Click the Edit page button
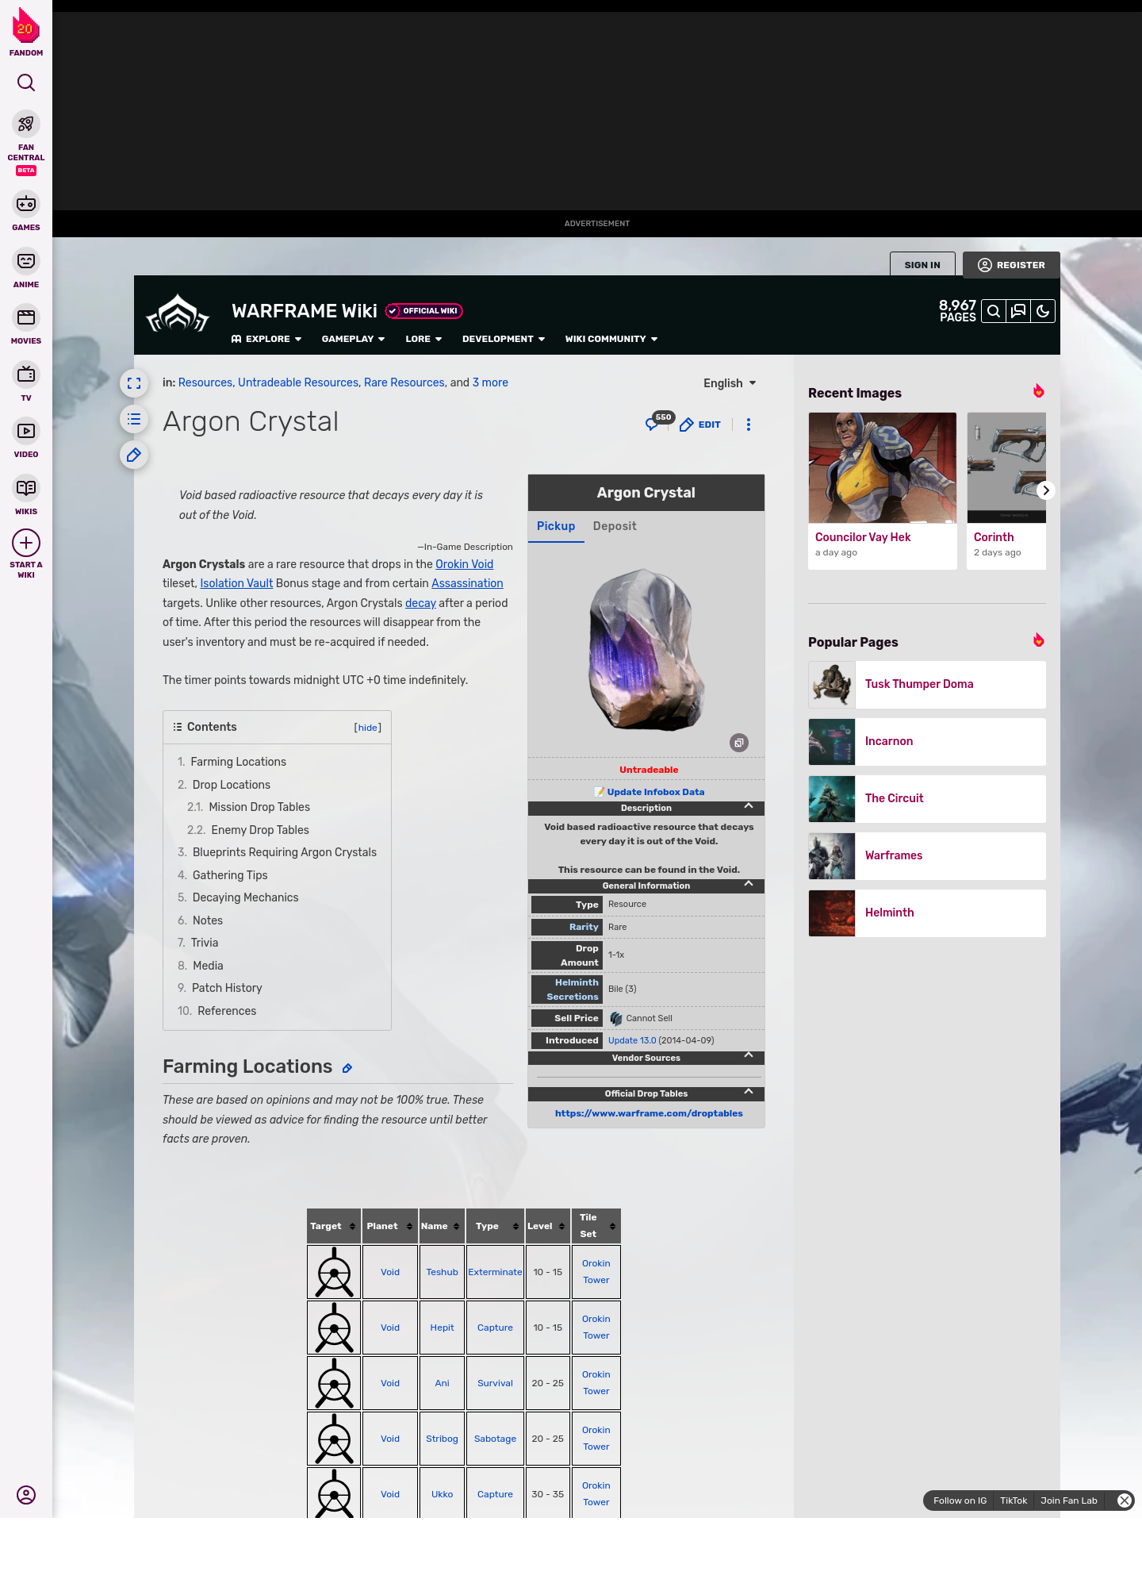Screen dimensions: 1142x1587 point(700,425)
